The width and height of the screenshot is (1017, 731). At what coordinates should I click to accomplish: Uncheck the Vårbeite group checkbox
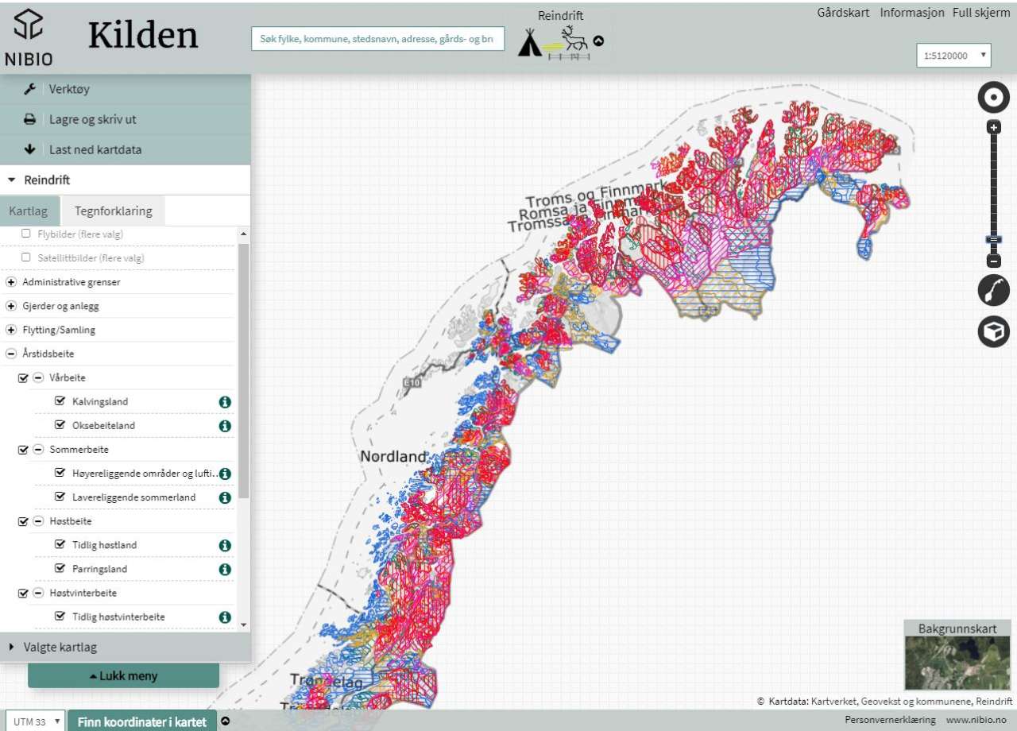click(x=23, y=378)
